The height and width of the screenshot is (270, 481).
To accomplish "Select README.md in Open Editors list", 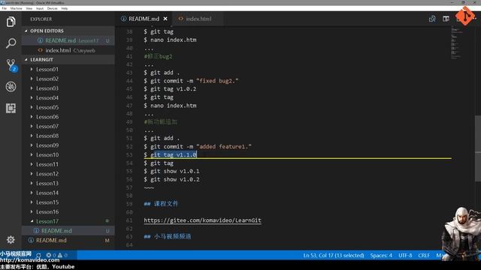I will [x=68, y=40].
